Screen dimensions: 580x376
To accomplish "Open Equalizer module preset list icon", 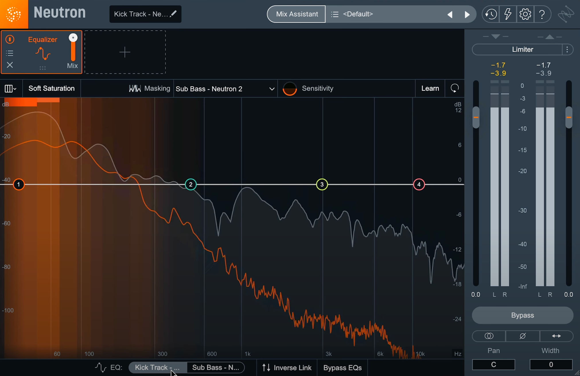I will click(9, 53).
